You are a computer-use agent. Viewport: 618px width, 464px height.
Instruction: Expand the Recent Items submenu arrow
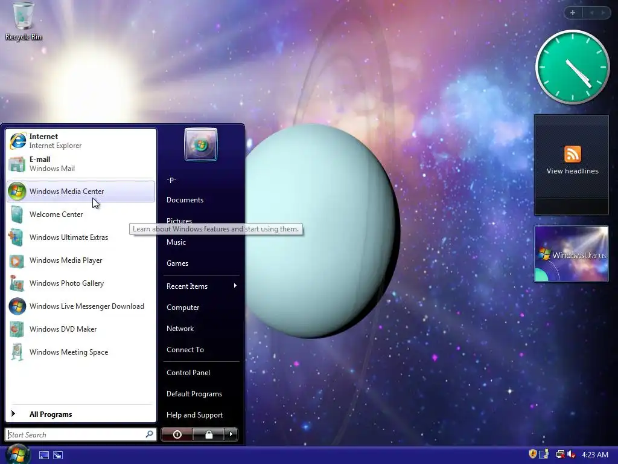pos(235,286)
